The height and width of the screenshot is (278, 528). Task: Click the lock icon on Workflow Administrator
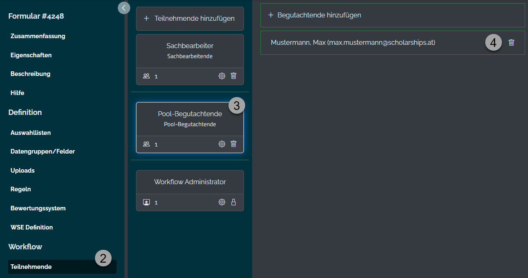[x=234, y=202]
